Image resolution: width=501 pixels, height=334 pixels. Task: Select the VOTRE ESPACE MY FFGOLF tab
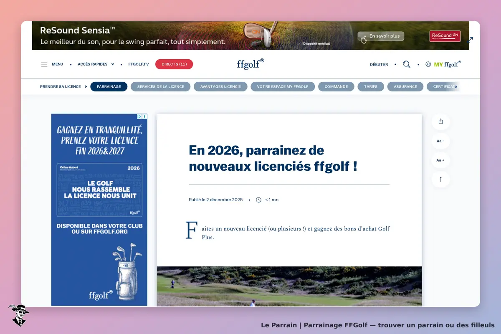pyautogui.click(x=283, y=86)
